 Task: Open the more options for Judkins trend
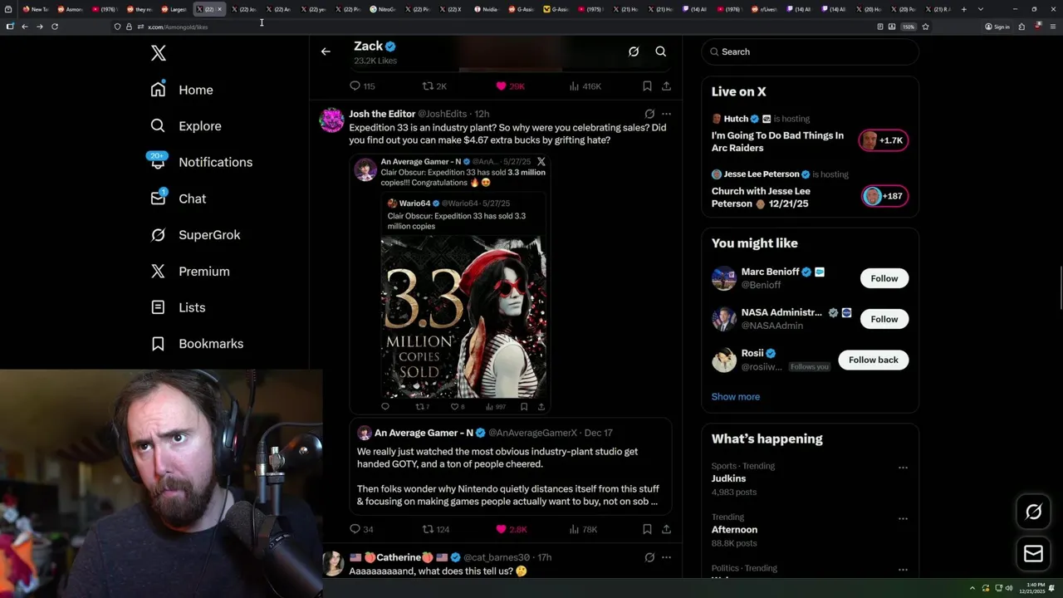click(x=903, y=468)
